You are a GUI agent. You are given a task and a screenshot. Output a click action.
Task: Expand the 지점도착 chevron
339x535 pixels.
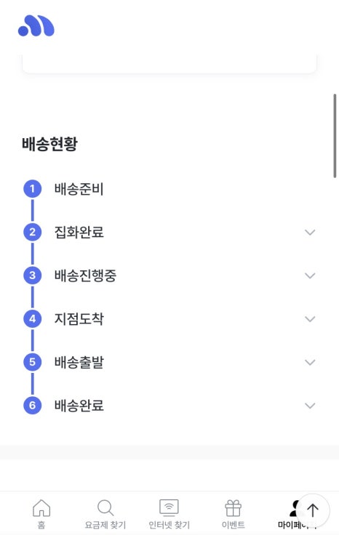point(310,319)
